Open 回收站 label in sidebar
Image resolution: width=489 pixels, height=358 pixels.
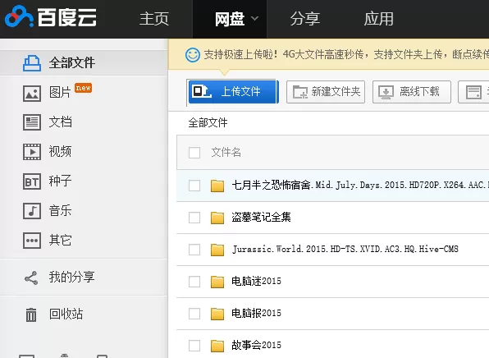(66, 314)
